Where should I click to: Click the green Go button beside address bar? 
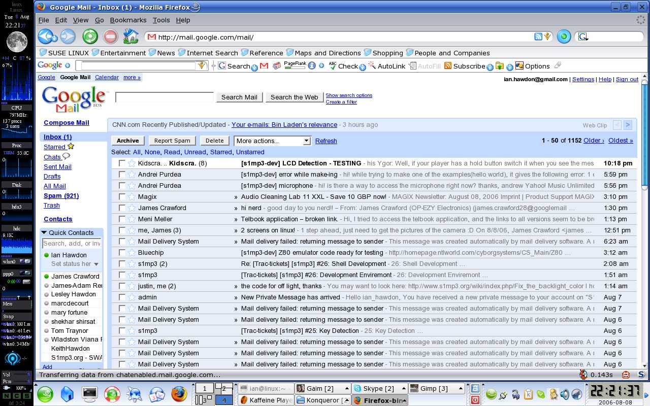tap(564, 37)
